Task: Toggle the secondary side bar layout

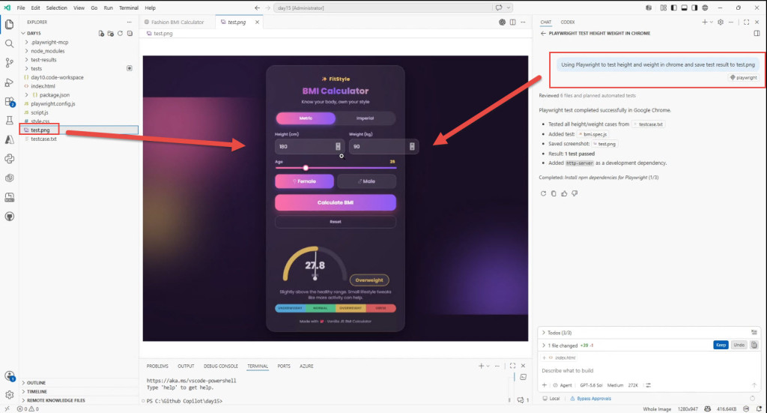Action: click(694, 7)
